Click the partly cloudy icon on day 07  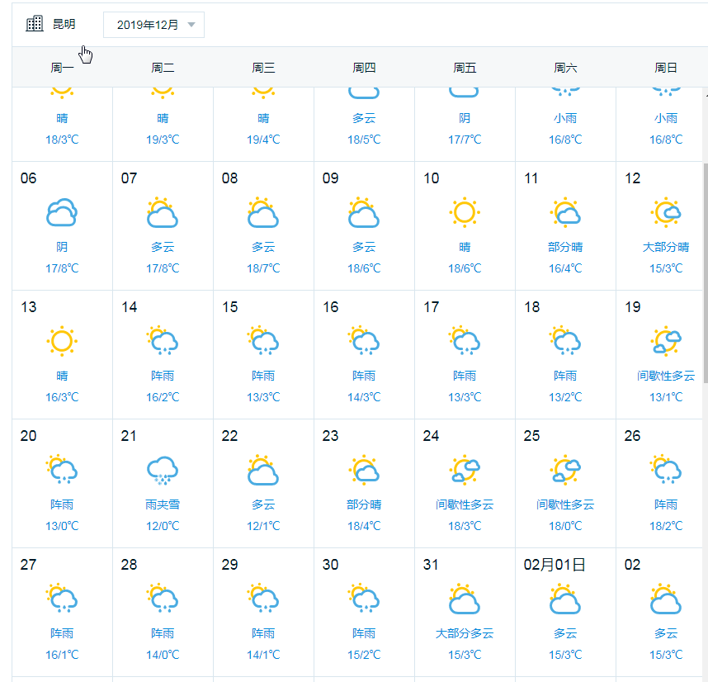pyautogui.click(x=163, y=212)
